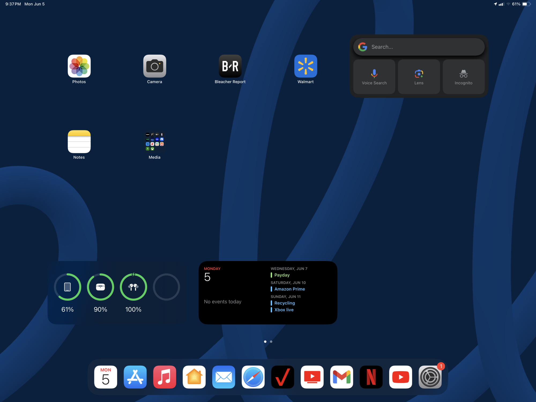Open Apple Music in dock
This screenshot has width=536, height=402.
click(x=165, y=377)
